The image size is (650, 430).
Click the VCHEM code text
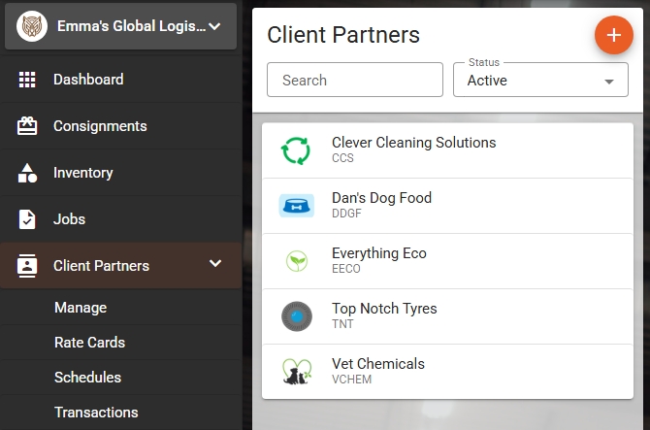[351, 380]
